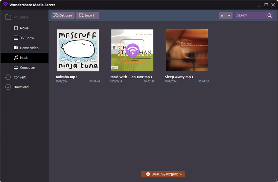Click the Maid with ...en Hair.mp3 title

131,77
